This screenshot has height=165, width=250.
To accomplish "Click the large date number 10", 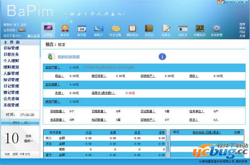I will click(12, 138).
